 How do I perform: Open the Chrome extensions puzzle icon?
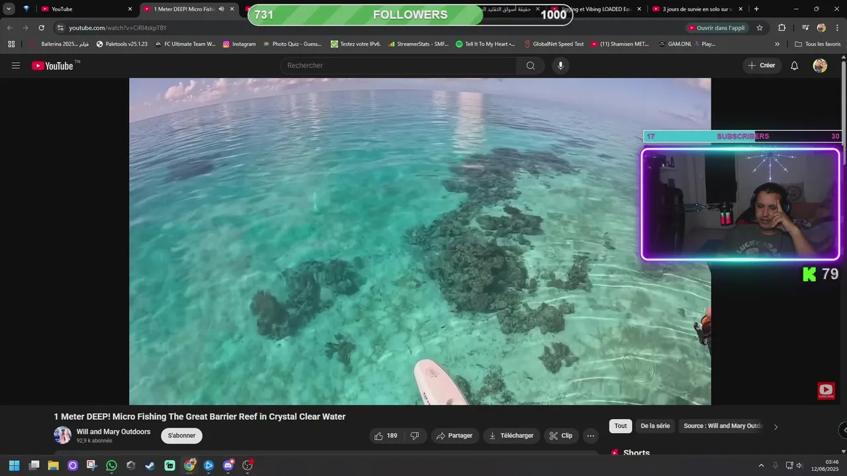[x=781, y=28]
